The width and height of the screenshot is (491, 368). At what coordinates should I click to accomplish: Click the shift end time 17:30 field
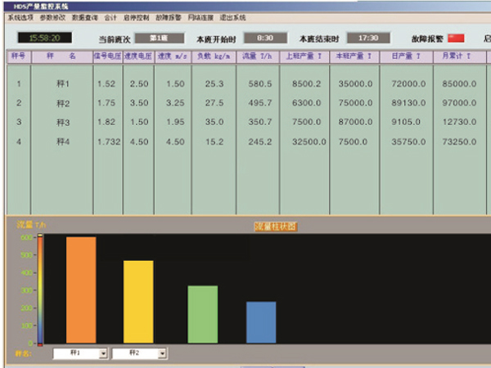pos(367,38)
